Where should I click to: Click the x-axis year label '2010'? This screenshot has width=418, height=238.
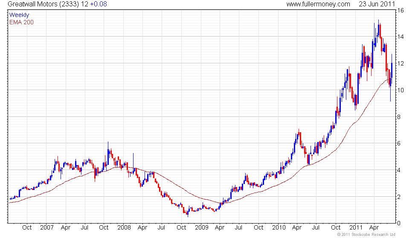(279, 228)
